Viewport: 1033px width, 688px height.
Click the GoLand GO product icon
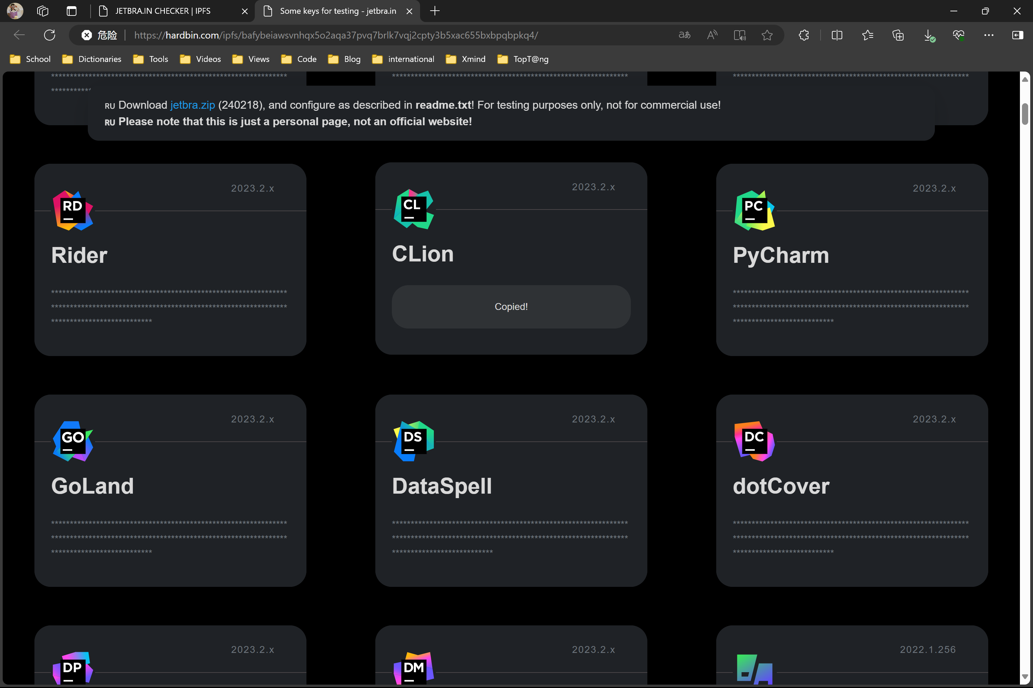[x=73, y=441]
